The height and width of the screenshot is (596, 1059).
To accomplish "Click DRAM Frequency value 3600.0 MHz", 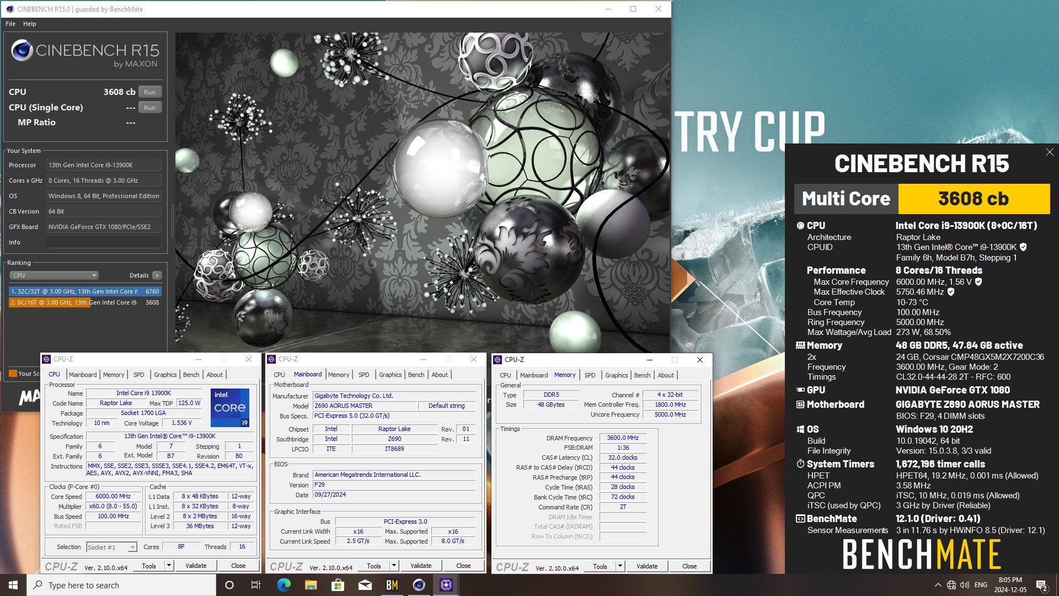I will tap(623, 438).
